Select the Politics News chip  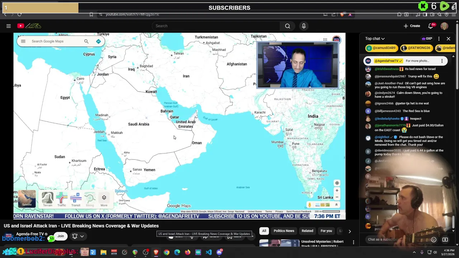pyautogui.click(x=284, y=231)
